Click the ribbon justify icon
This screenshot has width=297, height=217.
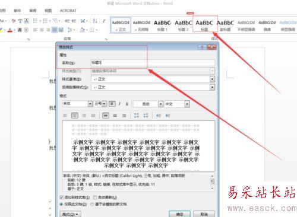pos(55,30)
